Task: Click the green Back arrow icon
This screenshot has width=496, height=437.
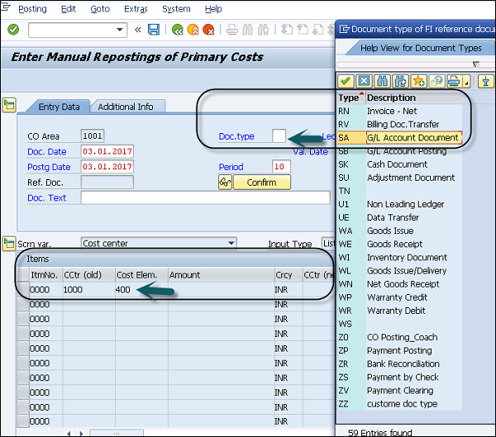Action: click(x=177, y=30)
